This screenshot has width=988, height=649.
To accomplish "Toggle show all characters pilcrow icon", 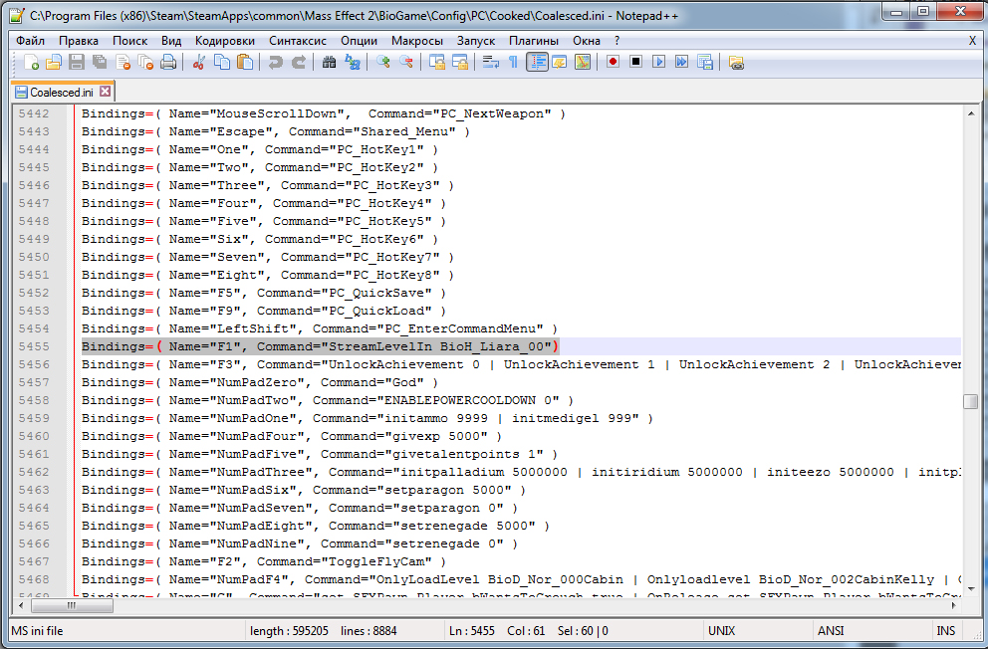I will click(x=514, y=63).
